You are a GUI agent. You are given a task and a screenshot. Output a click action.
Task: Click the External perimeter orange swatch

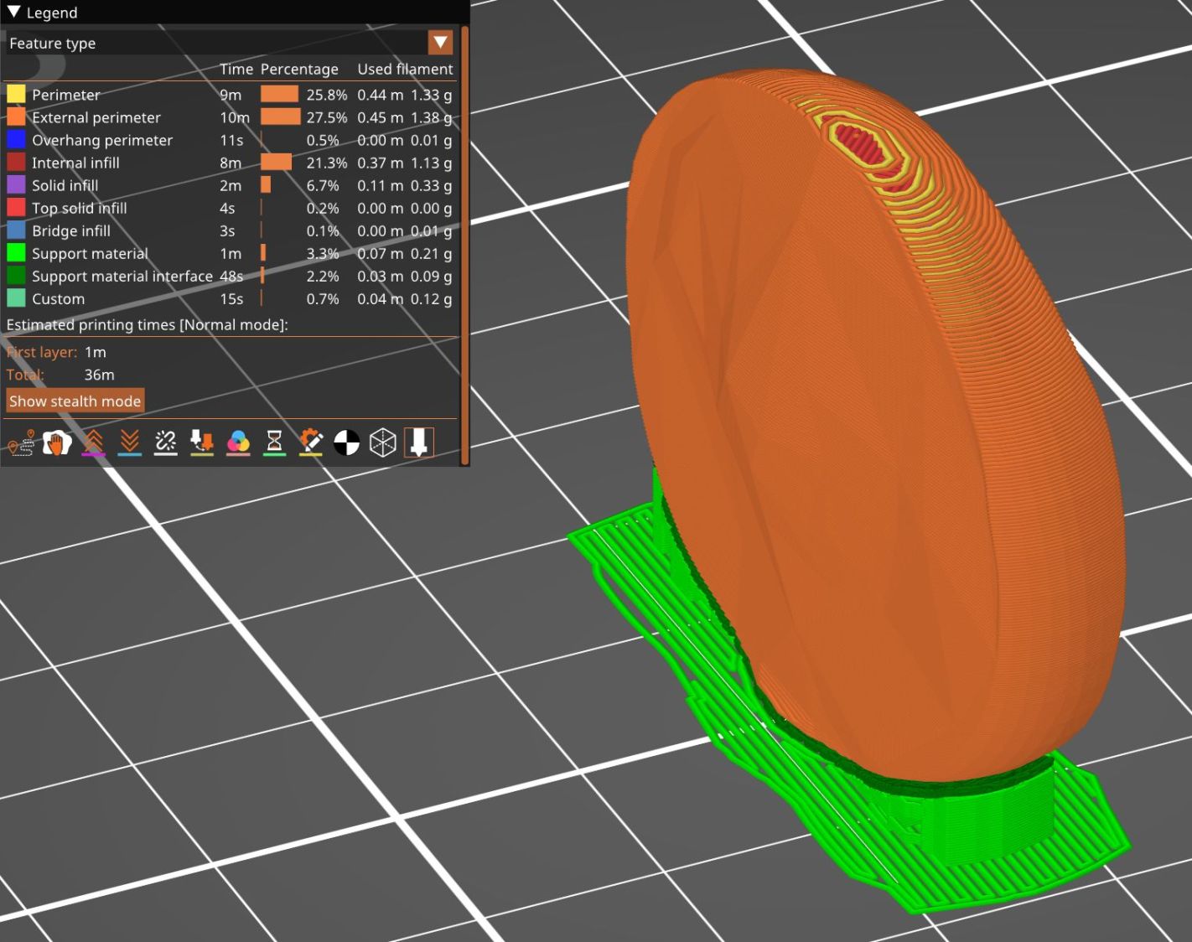pos(16,117)
